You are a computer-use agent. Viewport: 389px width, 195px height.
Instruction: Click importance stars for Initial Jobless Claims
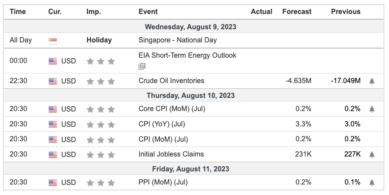tap(101, 154)
